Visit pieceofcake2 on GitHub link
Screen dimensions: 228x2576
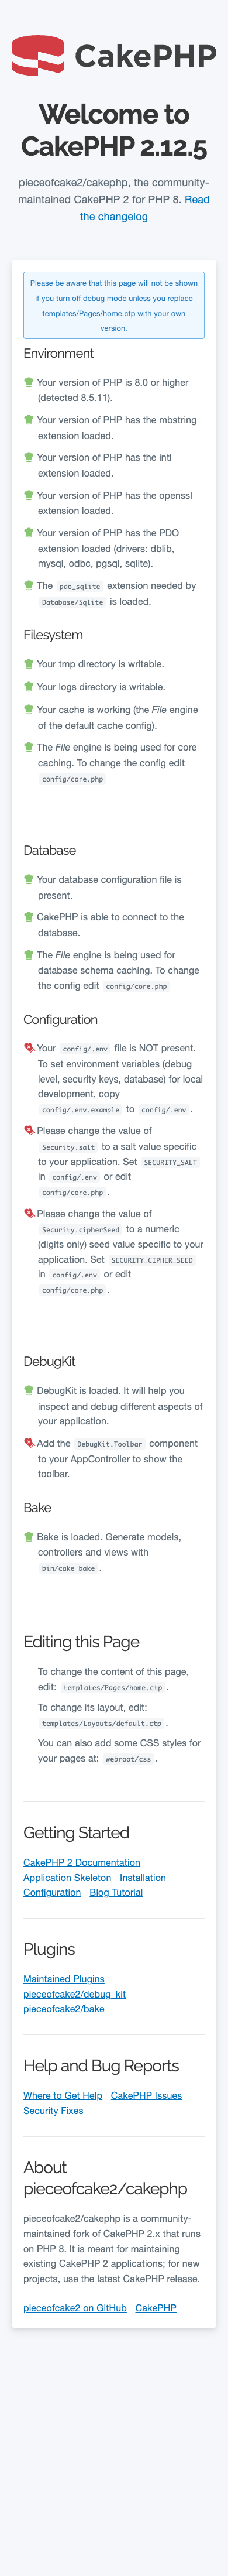(x=75, y=2307)
